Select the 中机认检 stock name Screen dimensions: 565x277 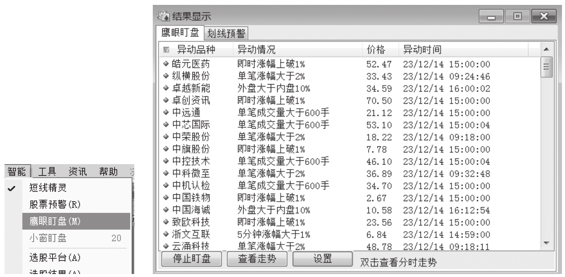[x=191, y=185]
